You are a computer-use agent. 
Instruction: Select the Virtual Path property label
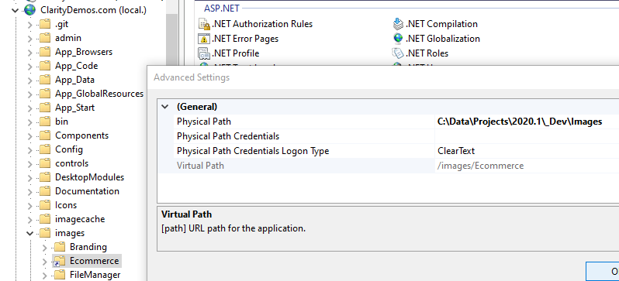click(200, 166)
